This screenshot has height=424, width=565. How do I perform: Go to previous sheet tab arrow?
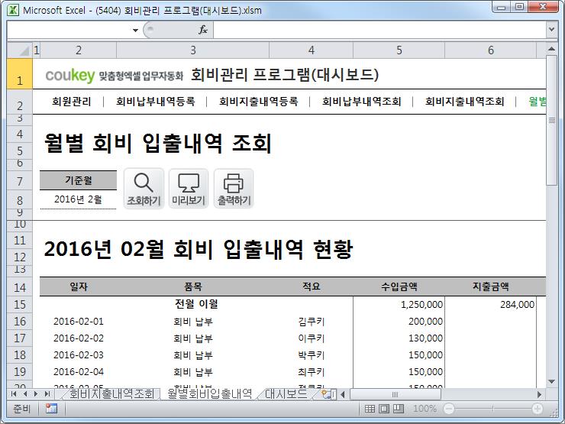tap(25, 393)
